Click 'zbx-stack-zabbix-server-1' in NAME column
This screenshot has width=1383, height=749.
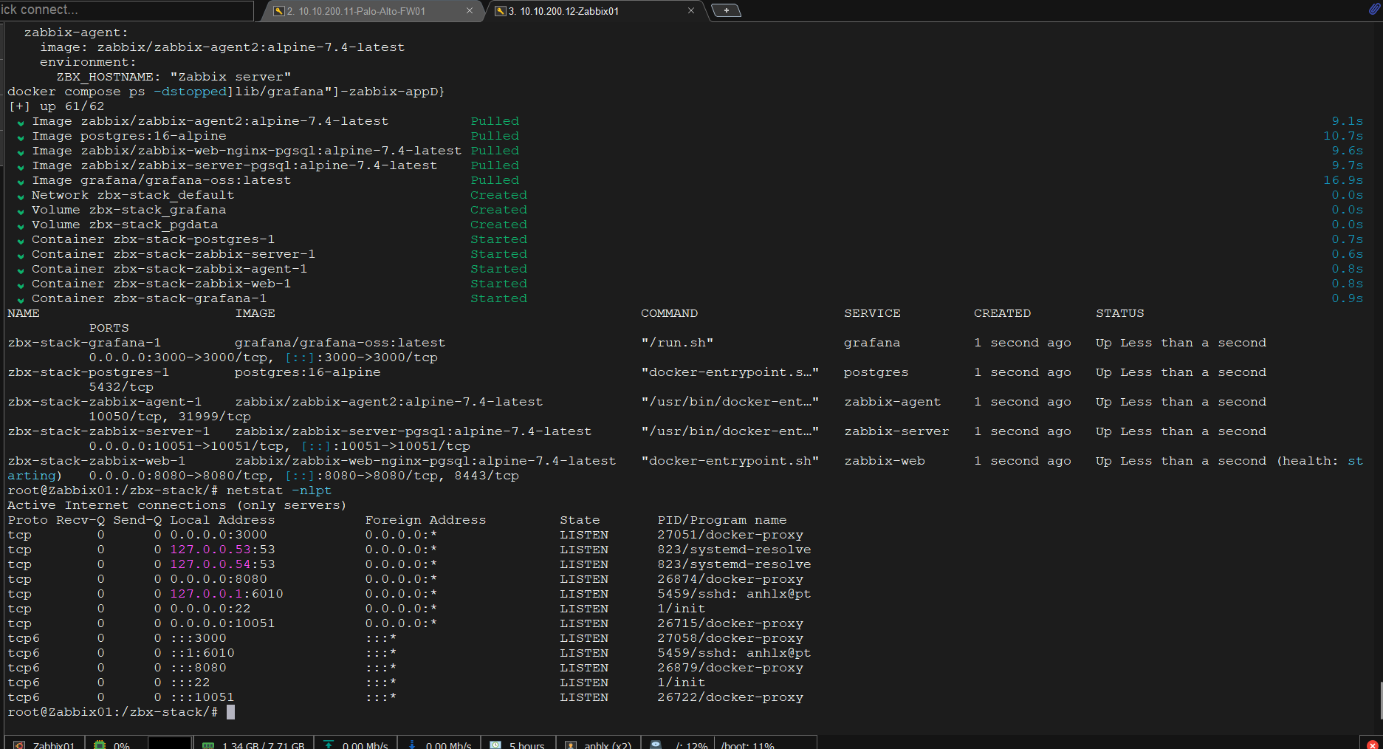click(x=109, y=431)
